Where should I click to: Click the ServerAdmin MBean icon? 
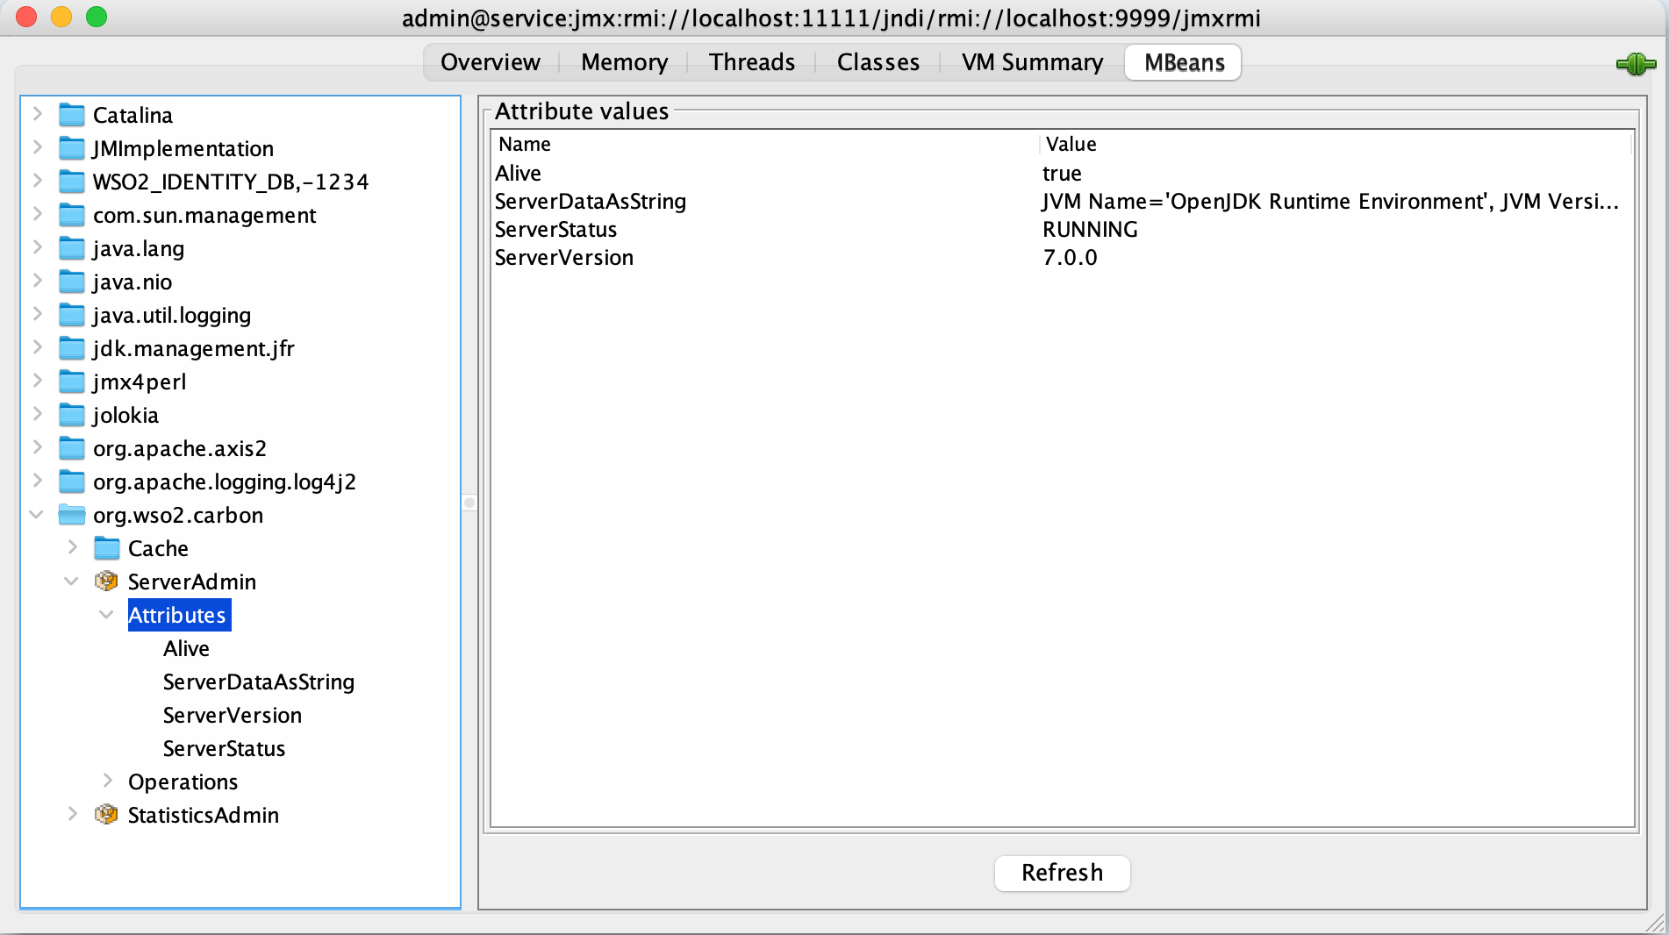[x=106, y=582]
